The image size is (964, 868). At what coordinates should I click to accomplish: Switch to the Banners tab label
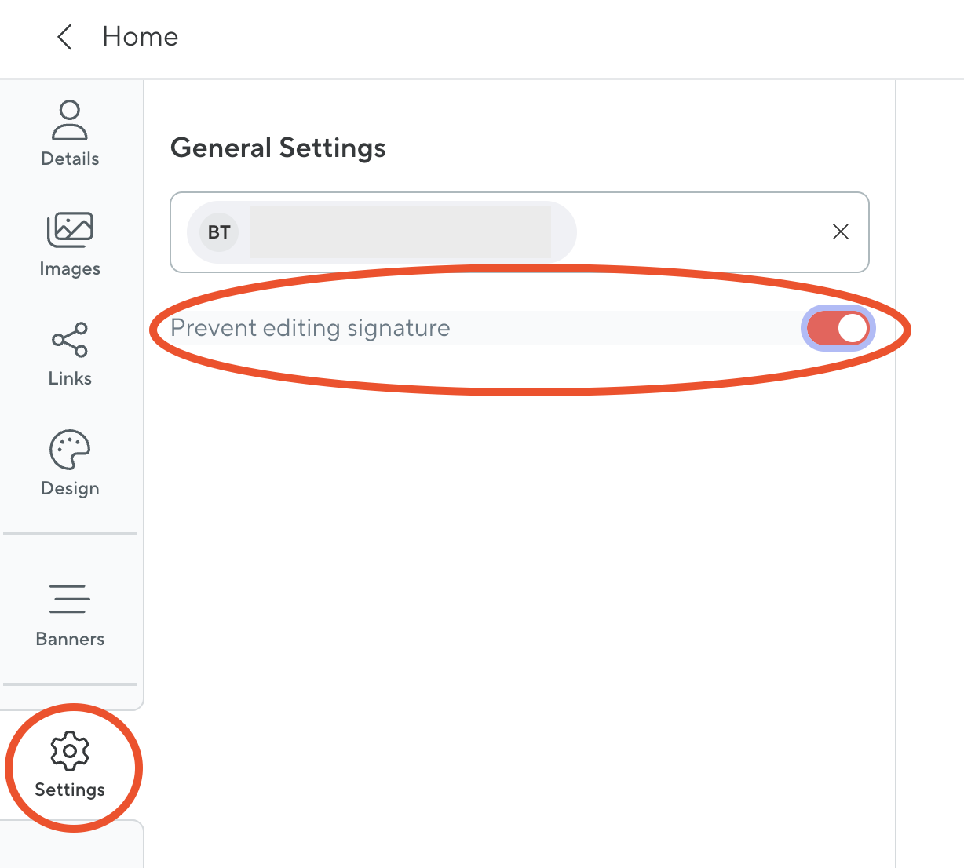[x=70, y=639]
